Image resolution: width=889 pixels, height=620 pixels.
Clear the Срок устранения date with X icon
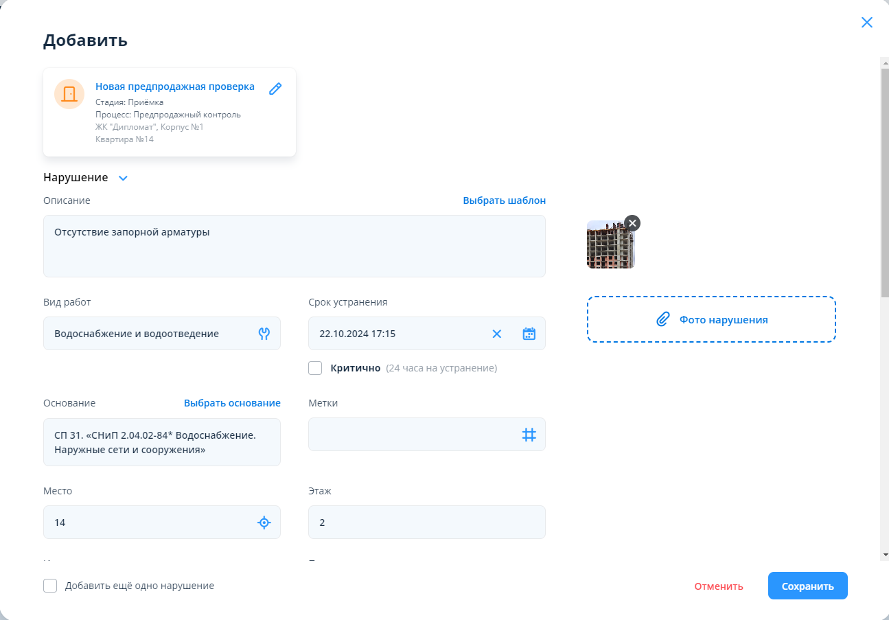tap(497, 334)
